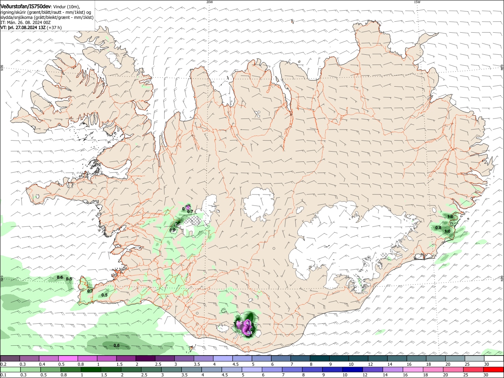Click the 0.7 value on Reykjanes peninsula

(x=90, y=291)
